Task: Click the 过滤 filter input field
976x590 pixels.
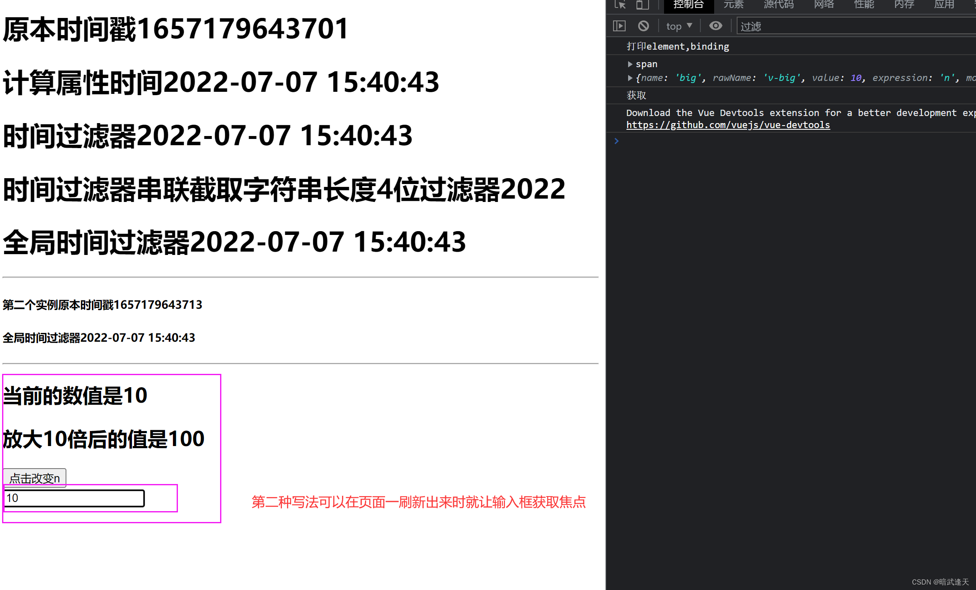Action: pyautogui.click(x=837, y=26)
